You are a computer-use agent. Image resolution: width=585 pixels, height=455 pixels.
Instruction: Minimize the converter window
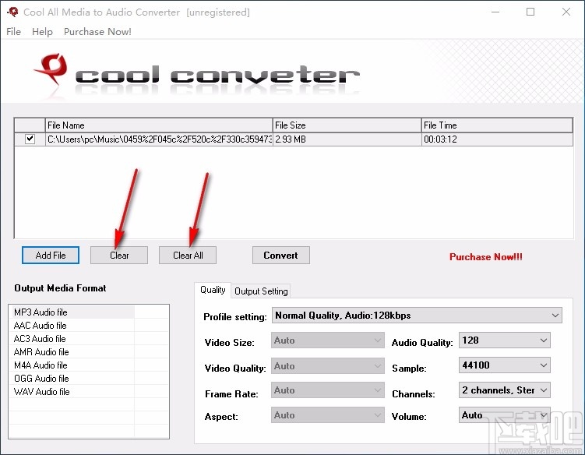click(x=495, y=12)
